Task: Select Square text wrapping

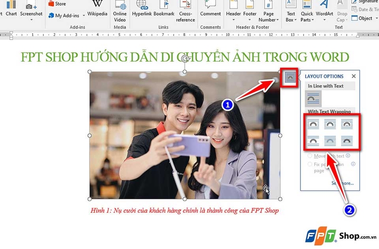Action: tap(313, 124)
